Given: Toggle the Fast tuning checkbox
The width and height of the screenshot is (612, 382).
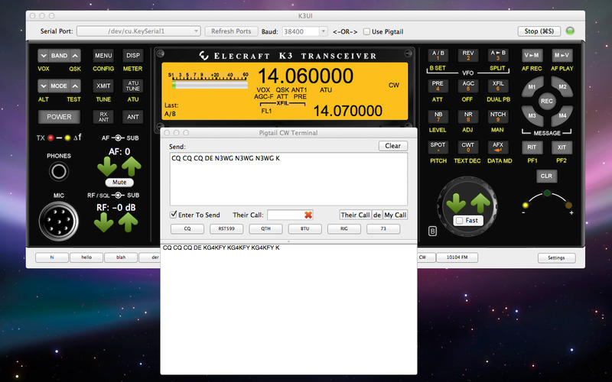Looking at the screenshot, I should [460, 221].
